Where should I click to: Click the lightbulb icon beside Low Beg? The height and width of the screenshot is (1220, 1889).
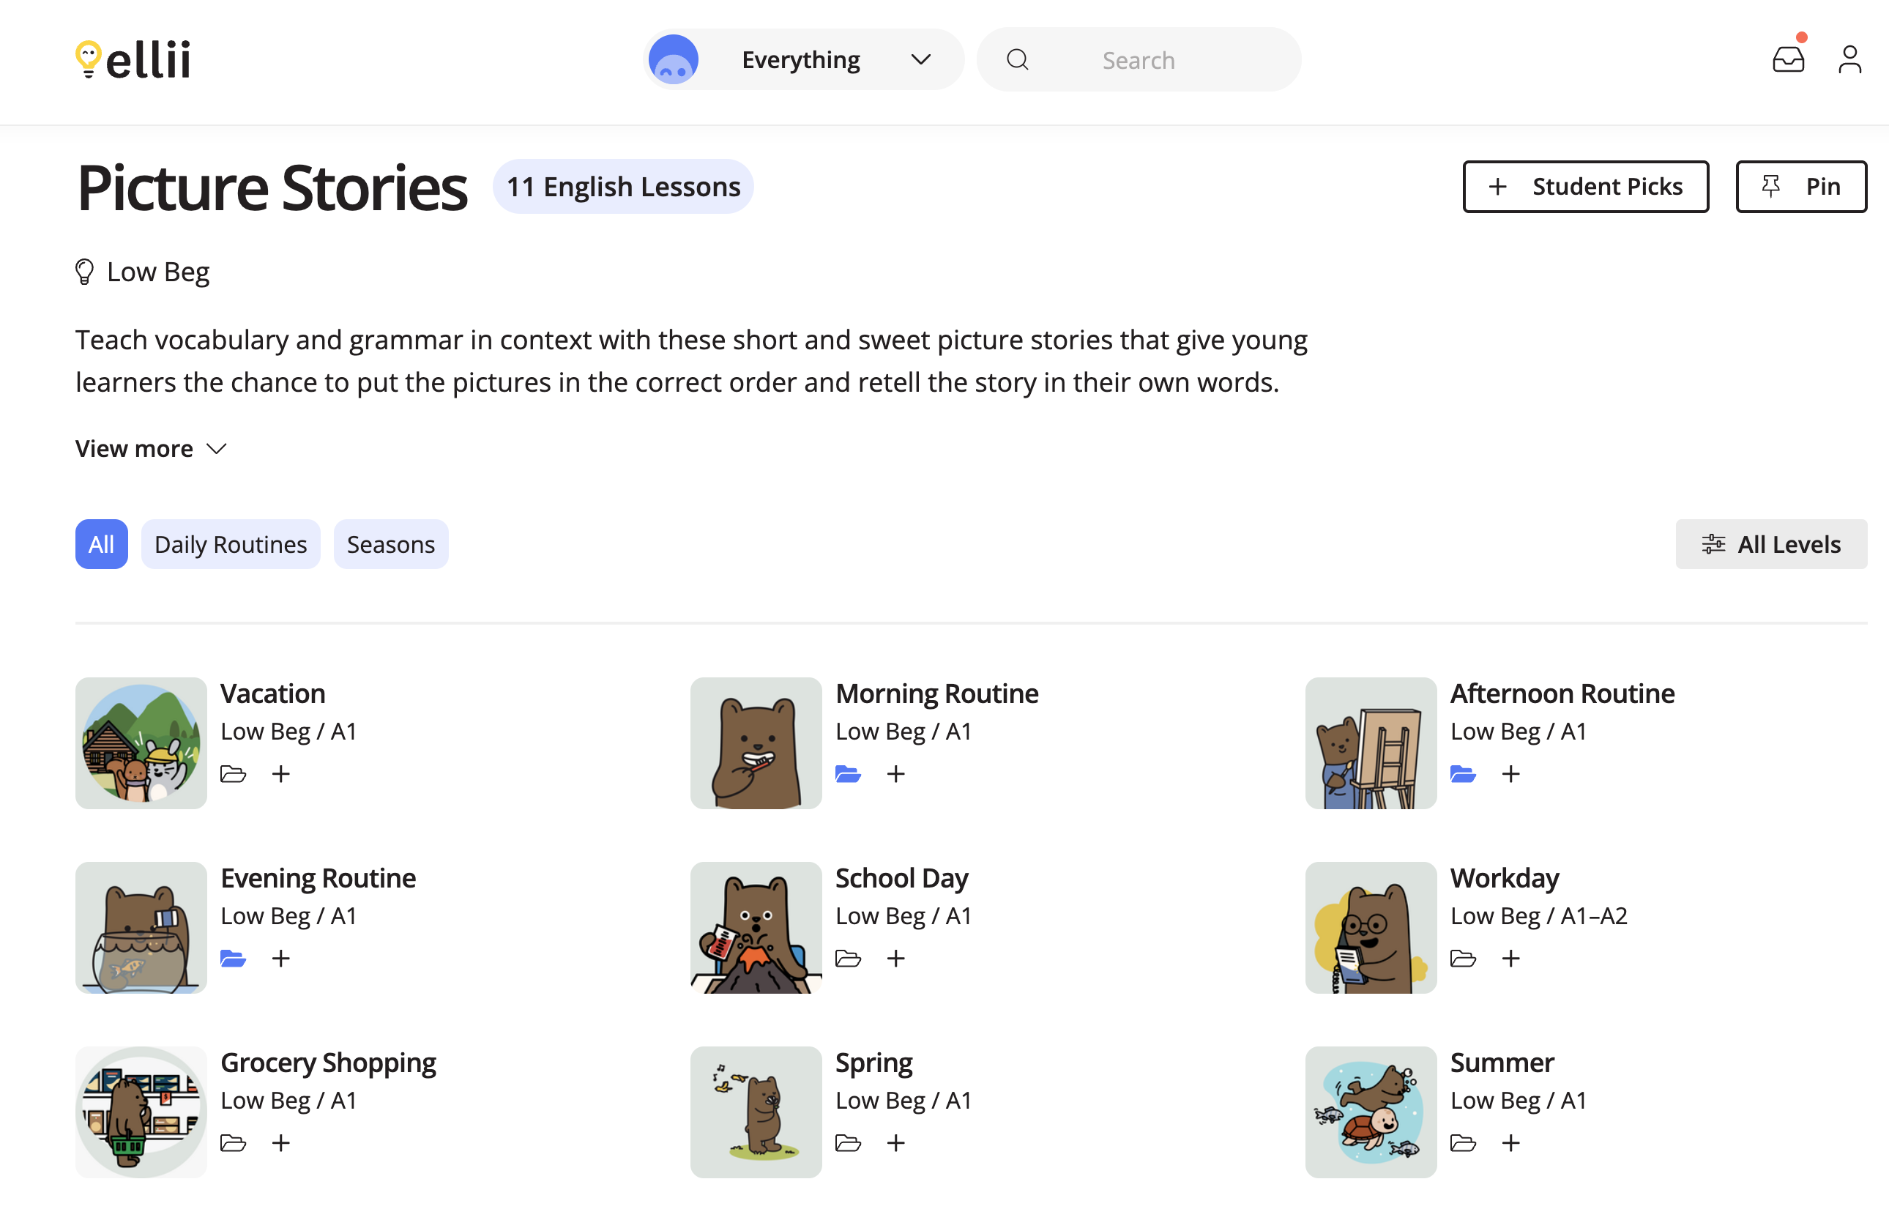click(x=85, y=270)
